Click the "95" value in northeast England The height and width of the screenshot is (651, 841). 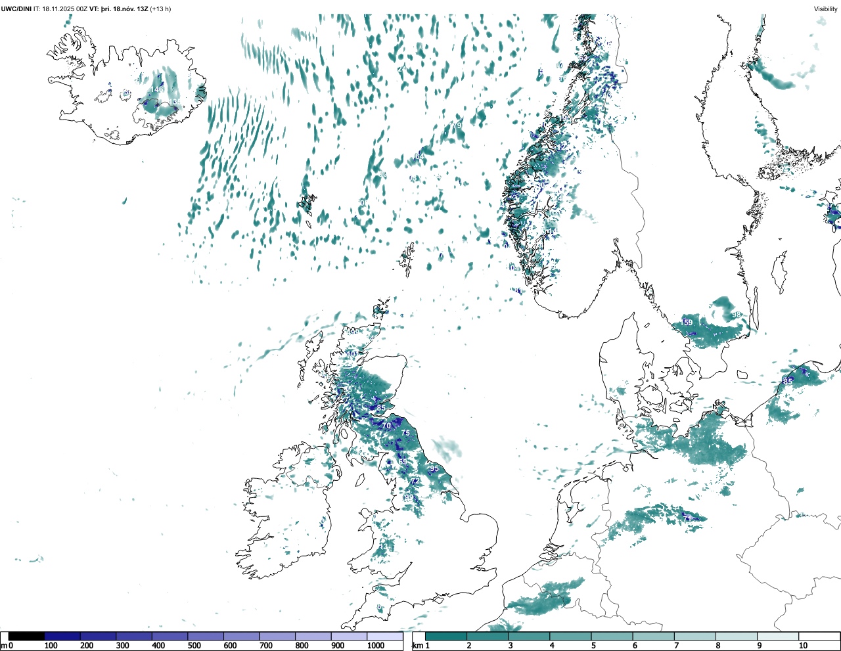coord(434,468)
